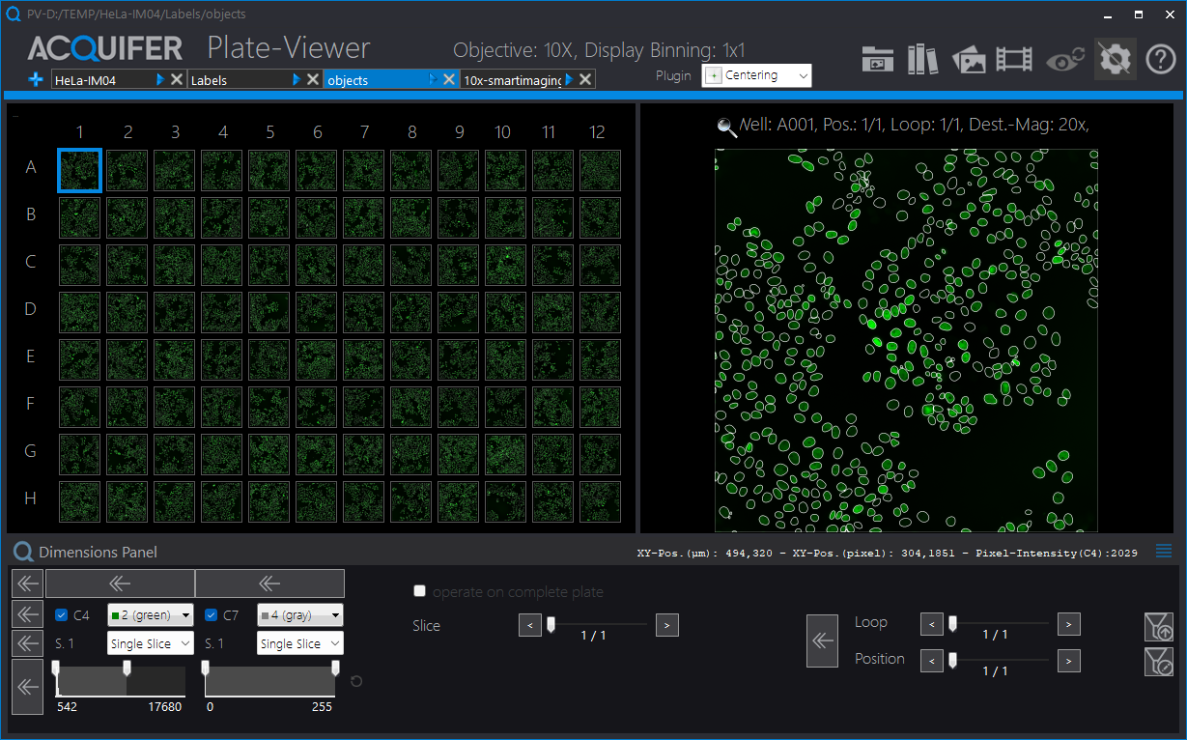
Task: Click next Loop arrow button
Action: (1068, 625)
